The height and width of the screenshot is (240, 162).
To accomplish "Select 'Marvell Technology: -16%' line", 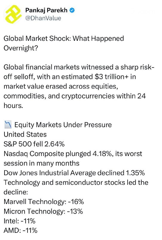I will point(44,202).
